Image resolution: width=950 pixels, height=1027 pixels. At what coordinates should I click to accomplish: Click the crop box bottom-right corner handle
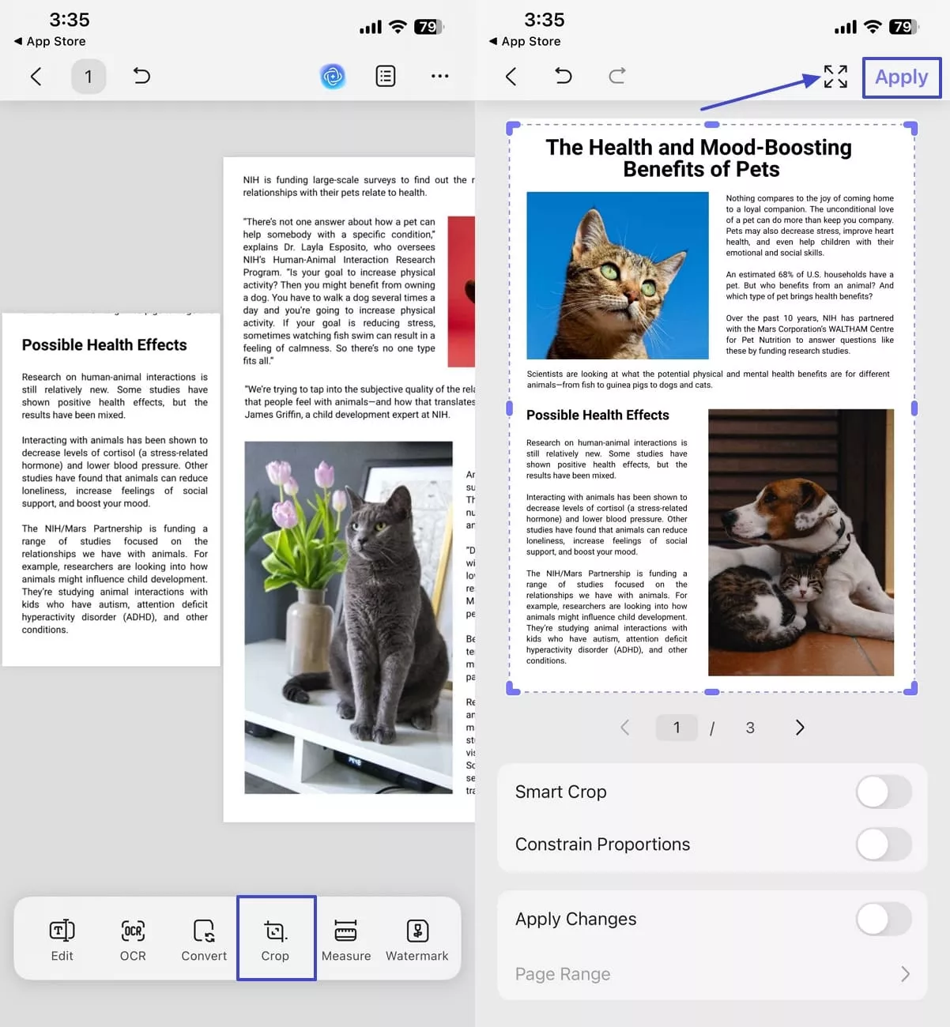910,689
